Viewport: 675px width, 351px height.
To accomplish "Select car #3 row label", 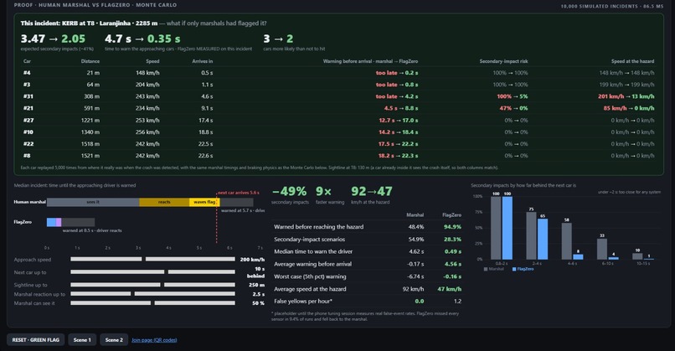I will coord(27,85).
